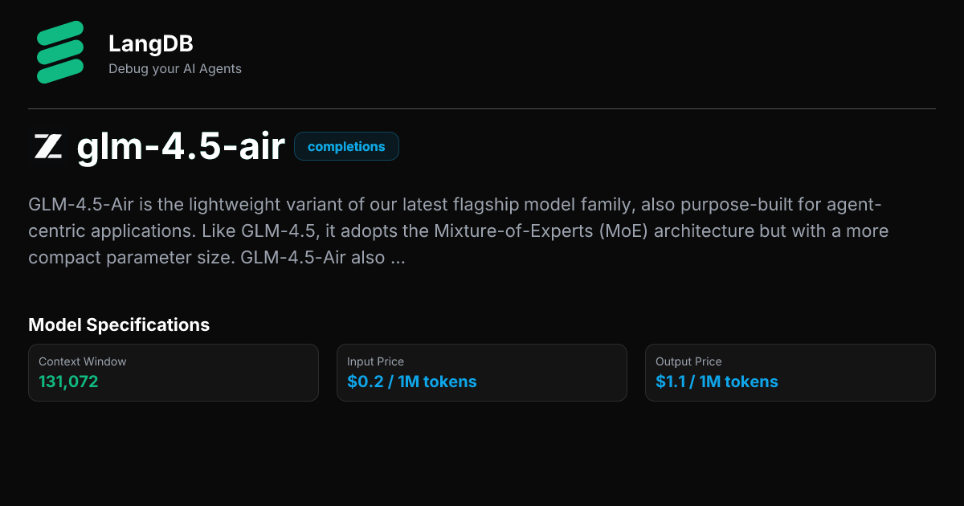This screenshot has height=506, width=964.
Task: Click the model description paragraph
Action: coord(458,231)
